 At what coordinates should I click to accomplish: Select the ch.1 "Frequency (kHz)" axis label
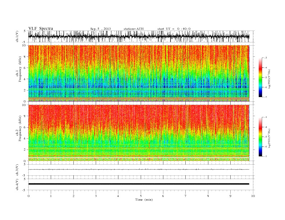point(20,69)
